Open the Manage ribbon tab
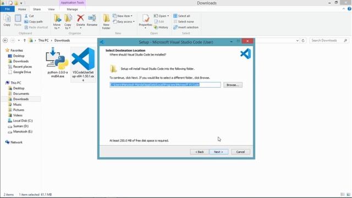The image size is (352, 198). click(x=72, y=9)
